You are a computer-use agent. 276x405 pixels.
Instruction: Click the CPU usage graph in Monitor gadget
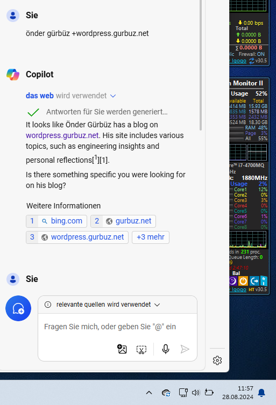(x=247, y=239)
